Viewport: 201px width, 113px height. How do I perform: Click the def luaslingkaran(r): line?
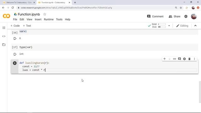(34, 63)
